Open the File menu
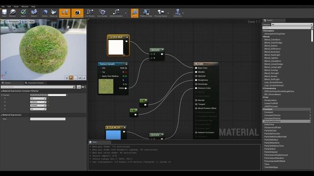Image resolution: width=314 pixels, height=176 pixels. (x=3, y=6)
